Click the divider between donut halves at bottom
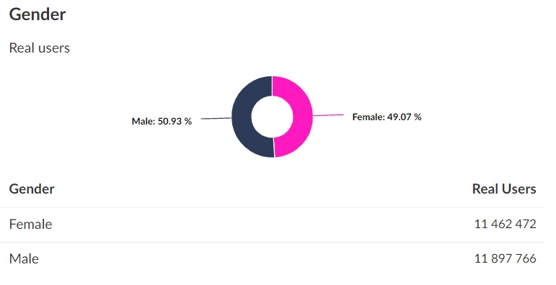Image resolution: width=556 pixels, height=285 pixels. [274, 148]
